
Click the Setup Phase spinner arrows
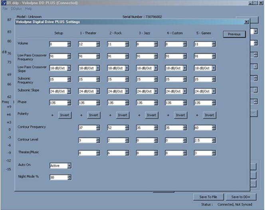(x=69, y=103)
